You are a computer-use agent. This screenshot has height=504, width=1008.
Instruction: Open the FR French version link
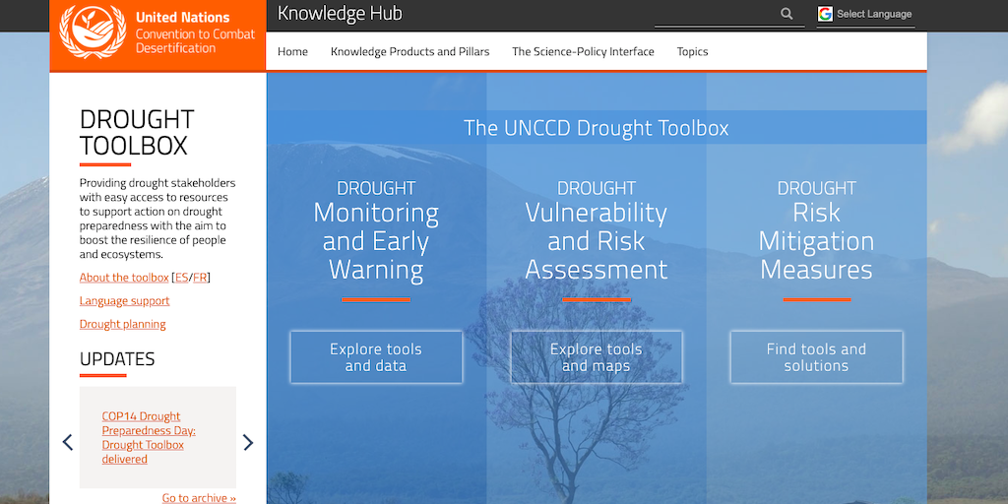point(200,278)
